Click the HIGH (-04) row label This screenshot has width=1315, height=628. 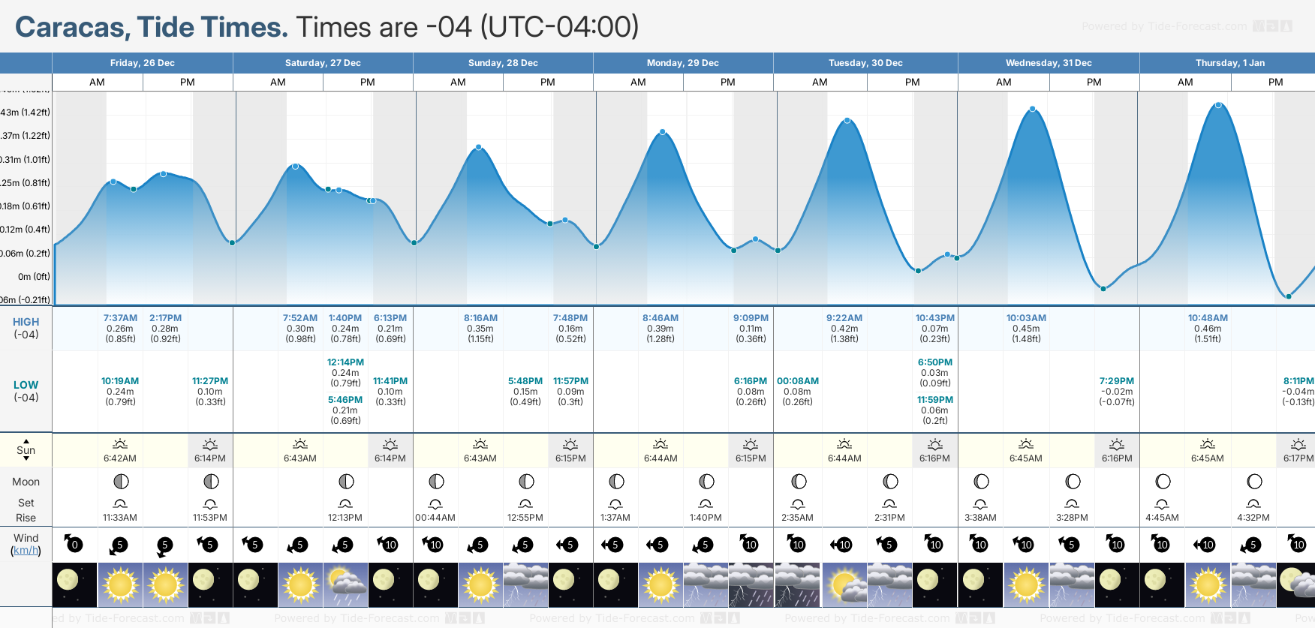click(26, 328)
